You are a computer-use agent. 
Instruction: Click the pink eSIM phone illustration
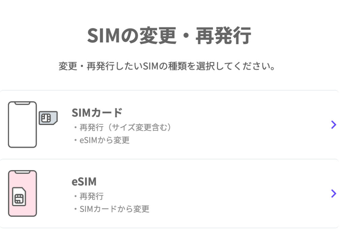22,193
